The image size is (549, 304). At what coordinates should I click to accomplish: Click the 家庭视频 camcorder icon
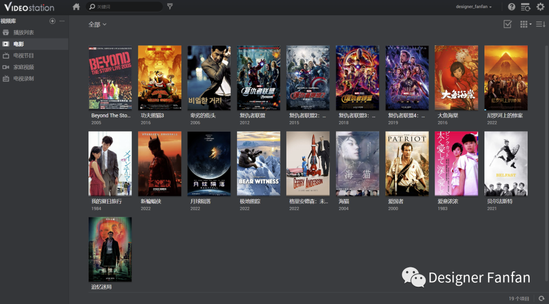click(6, 67)
